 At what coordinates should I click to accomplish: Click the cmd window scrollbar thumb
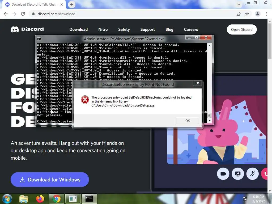point(210,115)
